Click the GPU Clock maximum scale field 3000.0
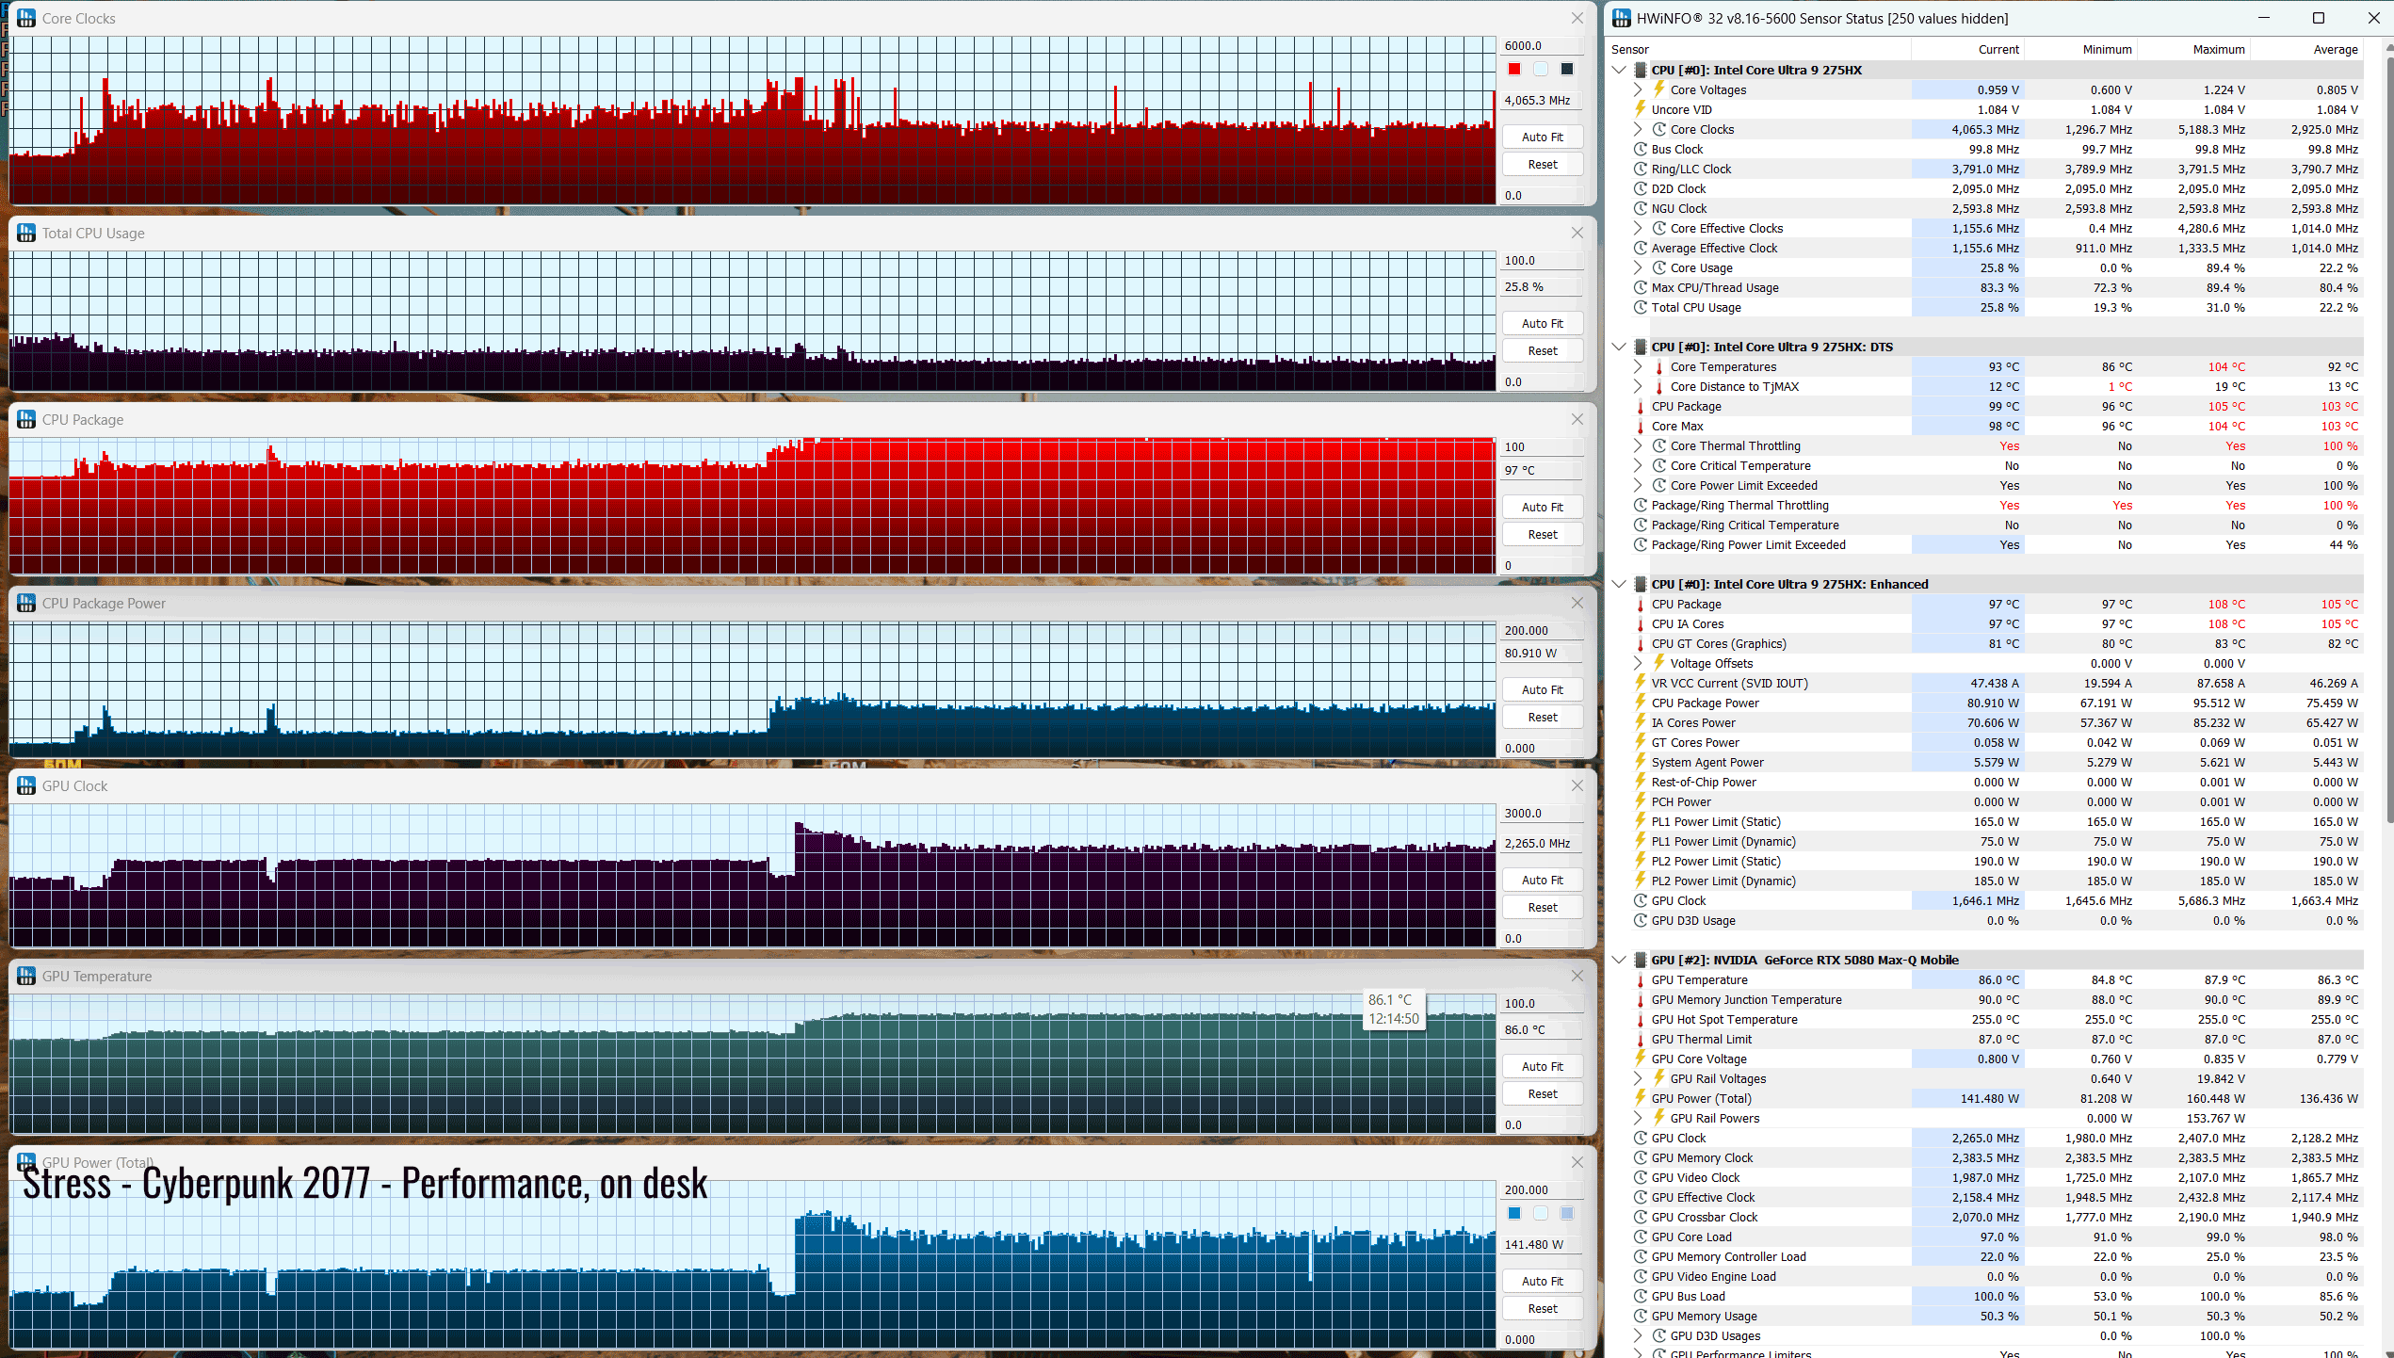2394x1358 pixels. coord(1542,813)
